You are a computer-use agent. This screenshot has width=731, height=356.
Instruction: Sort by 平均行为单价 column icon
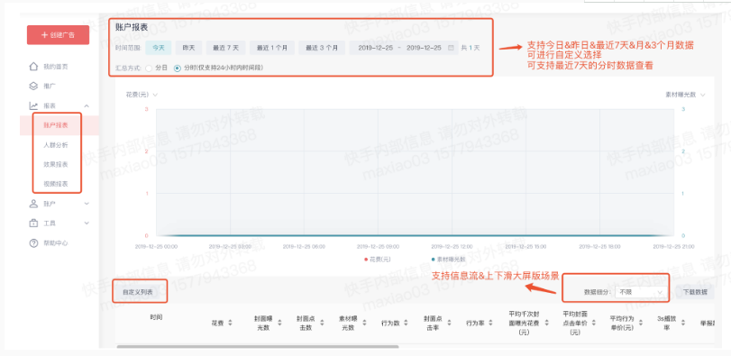point(640,323)
